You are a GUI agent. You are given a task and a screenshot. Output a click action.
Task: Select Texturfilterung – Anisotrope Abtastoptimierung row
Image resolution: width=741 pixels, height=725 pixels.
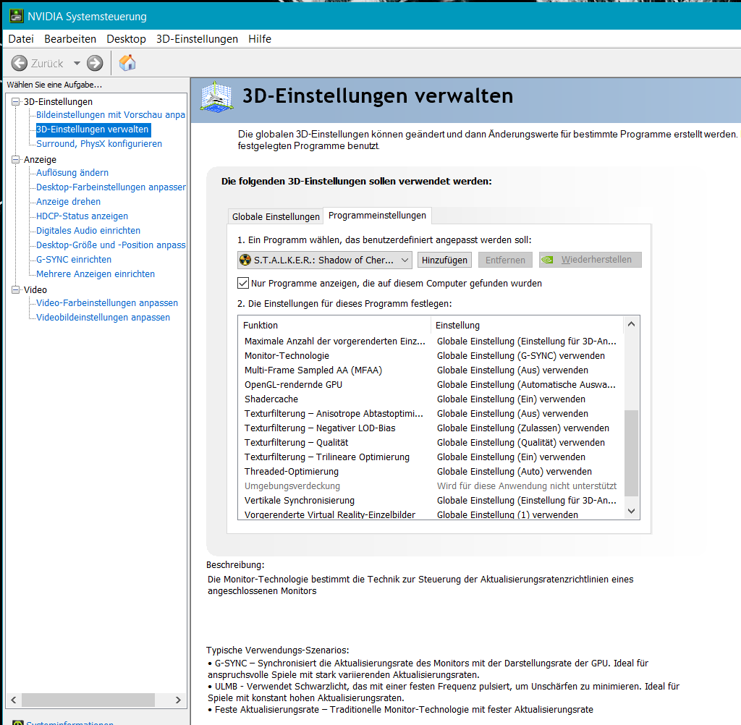click(431, 414)
